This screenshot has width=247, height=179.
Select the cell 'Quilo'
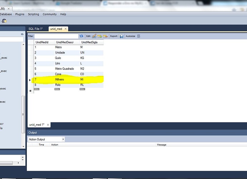(67, 58)
